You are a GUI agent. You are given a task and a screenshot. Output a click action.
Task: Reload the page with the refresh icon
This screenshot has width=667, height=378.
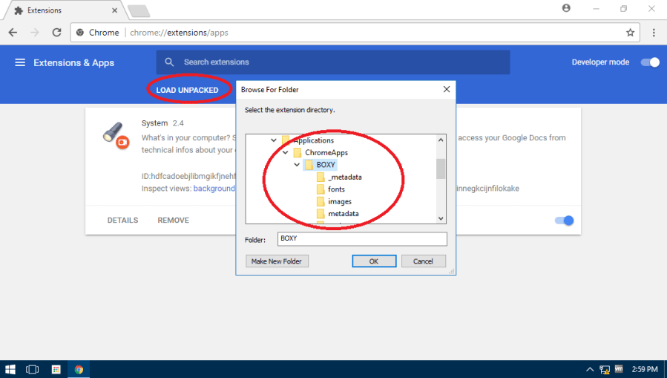56,33
